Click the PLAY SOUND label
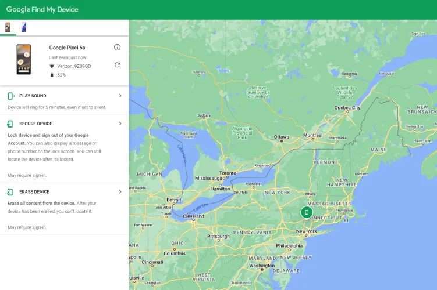Viewport: 437px width, 290px height. 33,96
